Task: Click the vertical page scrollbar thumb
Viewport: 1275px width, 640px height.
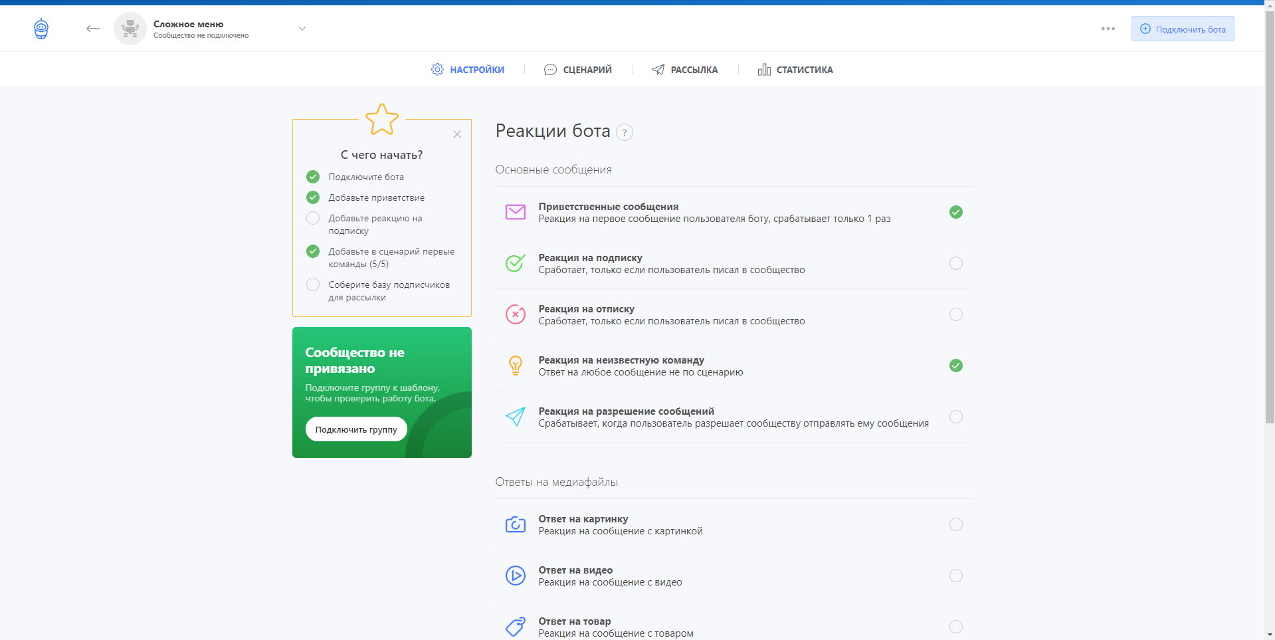Action: (x=1270, y=217)
